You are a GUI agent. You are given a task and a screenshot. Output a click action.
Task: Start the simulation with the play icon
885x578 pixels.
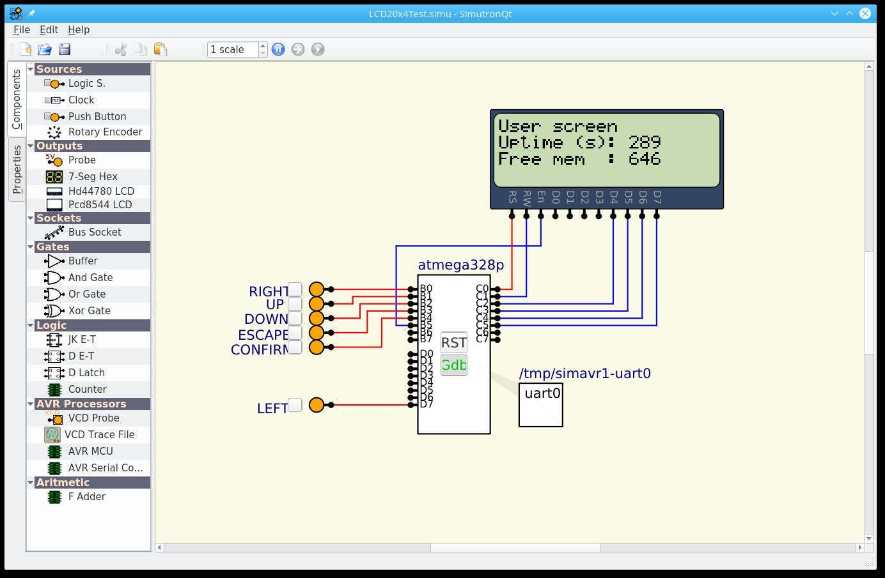pos(318,49)
